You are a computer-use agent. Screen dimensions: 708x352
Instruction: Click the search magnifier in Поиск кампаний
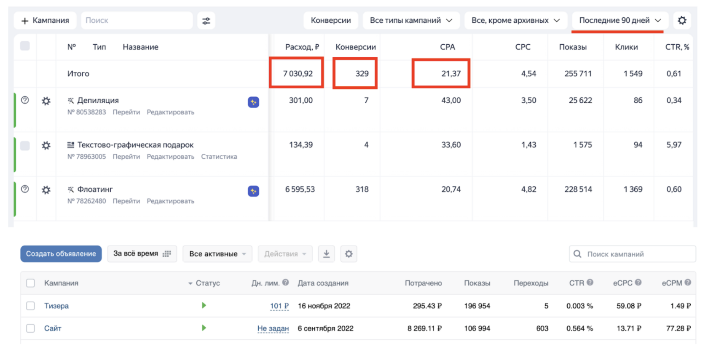(x=577, y=254)
